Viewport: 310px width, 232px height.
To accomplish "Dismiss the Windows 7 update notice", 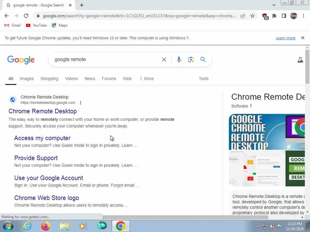I will (x=302, y=38).
